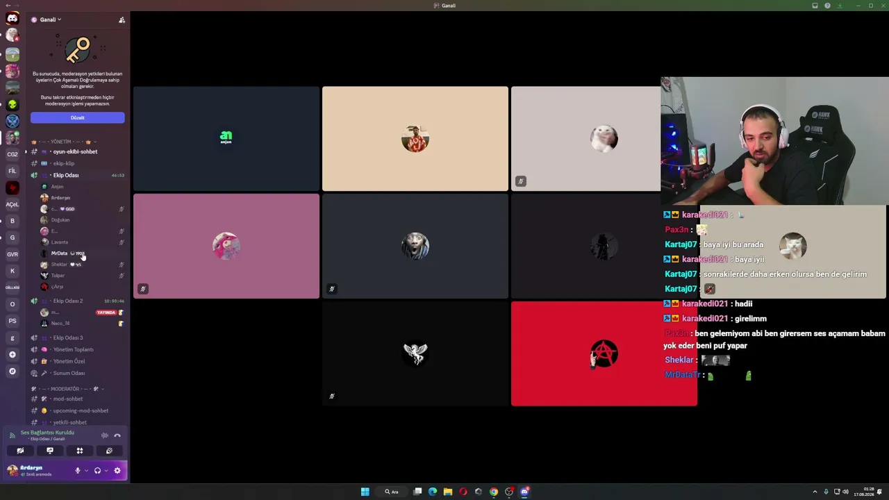The width and height of the screenshot is (889, 500).
Task: Open Google Chrome from taskbar
Action: (x=494, y=492)
